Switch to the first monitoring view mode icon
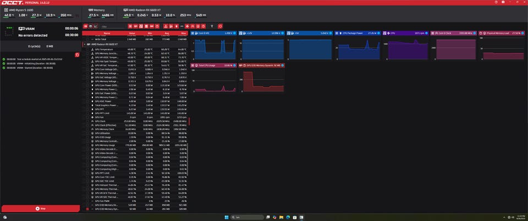The width and height of the screenshot is (528, 221). (85, 26)
